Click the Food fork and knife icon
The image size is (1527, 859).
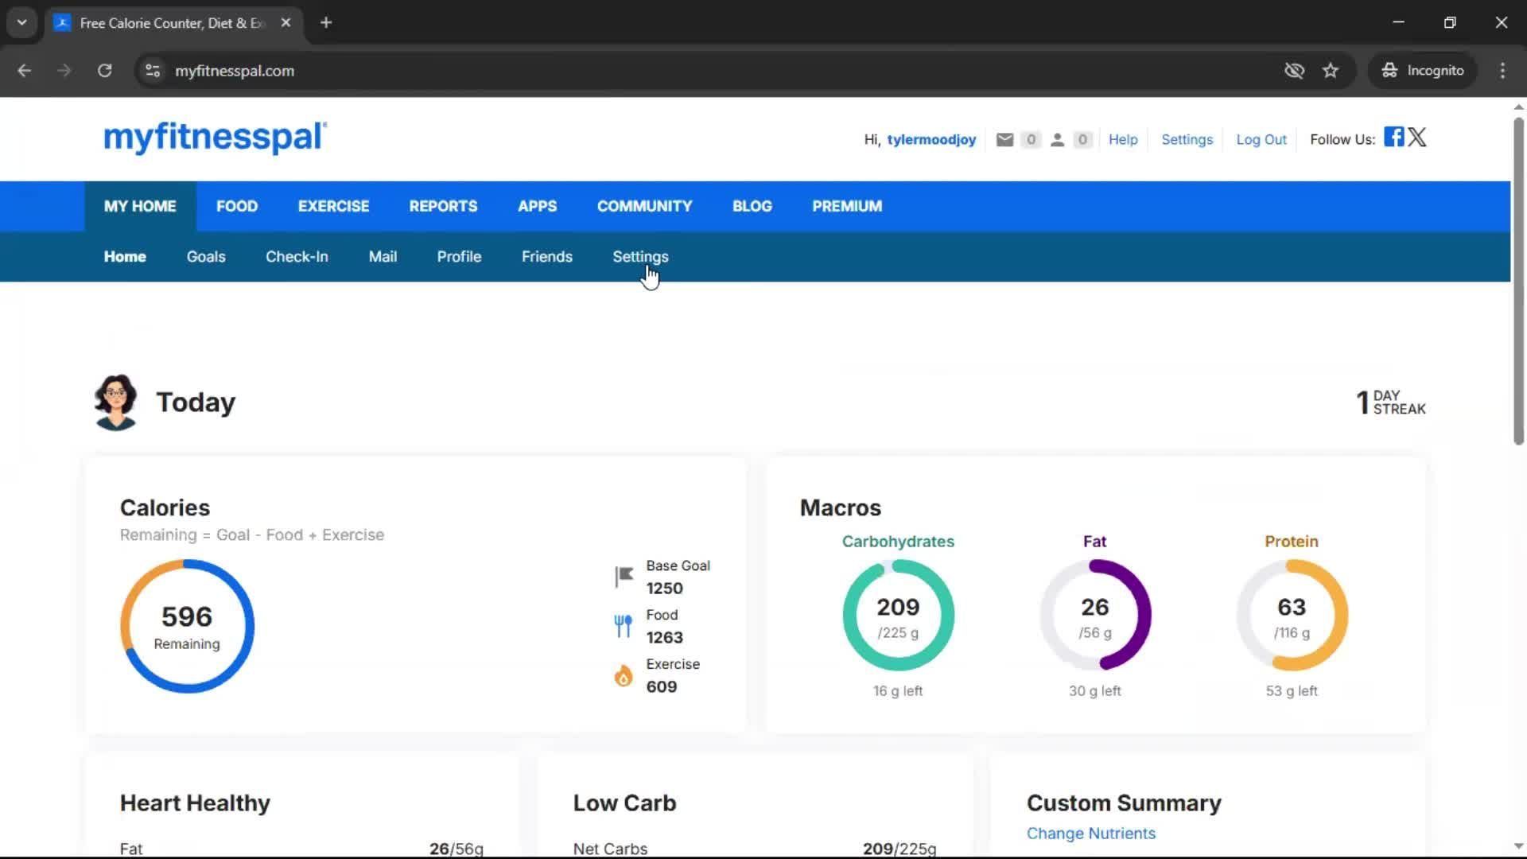tap(624, 626)
